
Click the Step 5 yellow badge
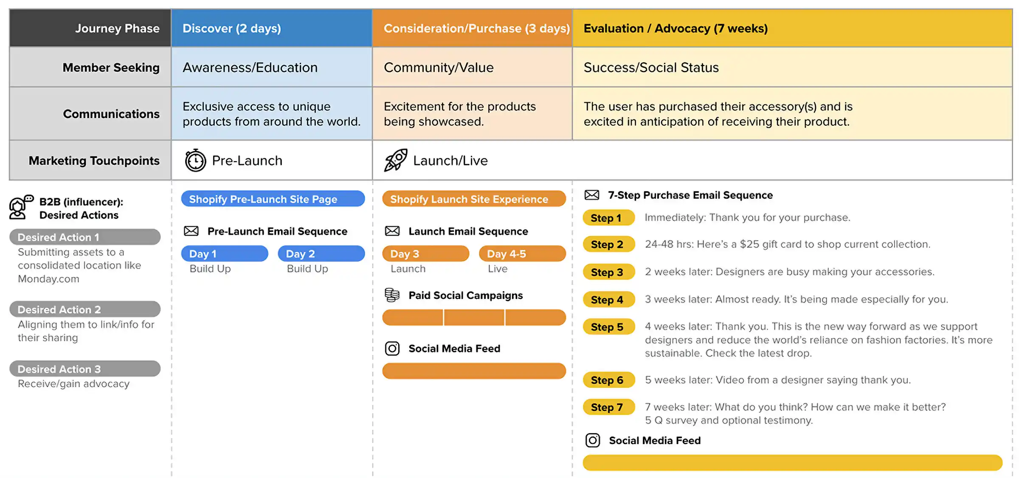(x=608, y=327)
